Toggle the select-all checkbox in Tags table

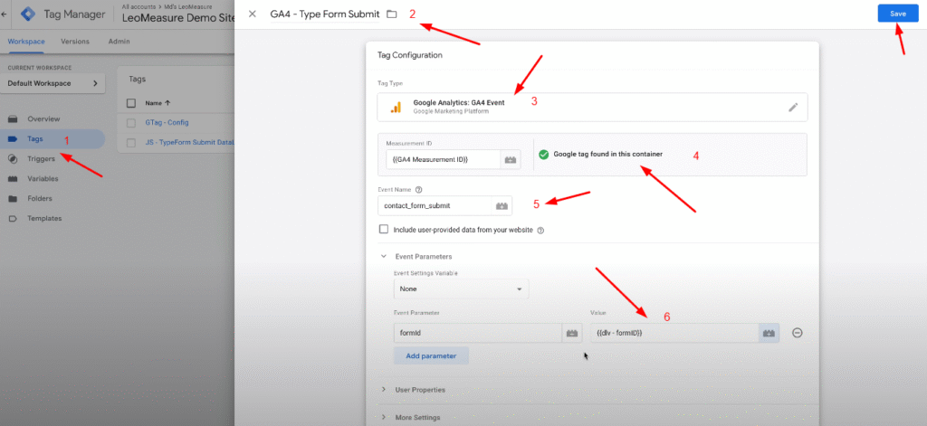click(x=131, y=103)
